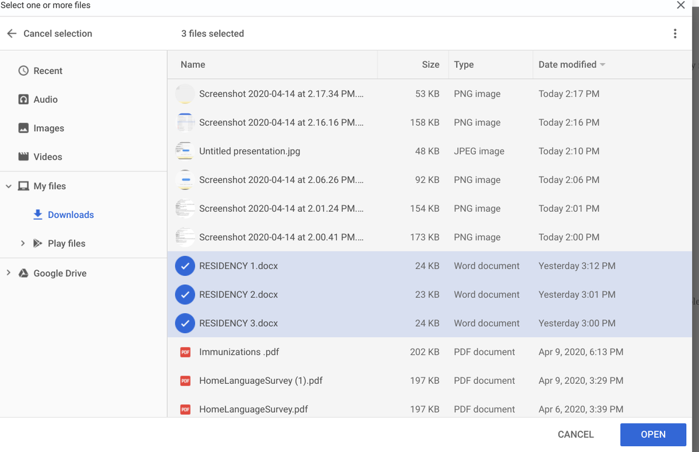Click the Apr 6, 2020, 3:39 PM date

[x=581, y=409]
